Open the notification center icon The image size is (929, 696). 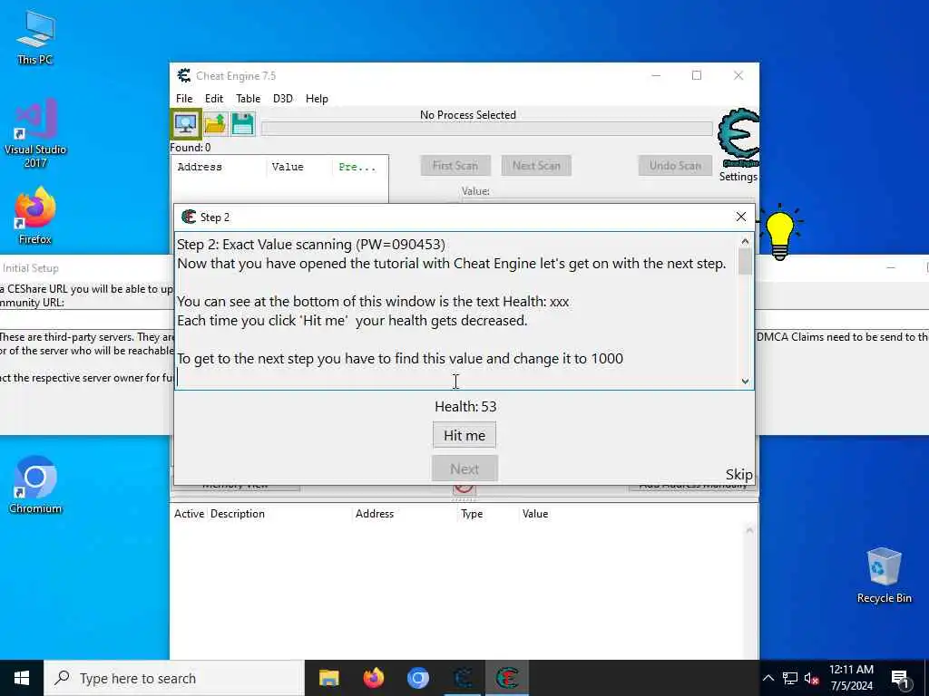[901, 679]
